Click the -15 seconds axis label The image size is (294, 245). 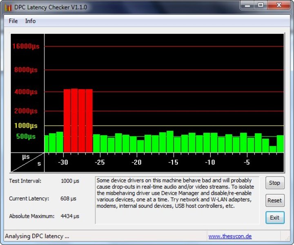[x=173, y=162]
